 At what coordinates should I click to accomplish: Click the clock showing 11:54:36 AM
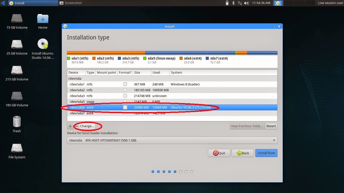[261, 3]
